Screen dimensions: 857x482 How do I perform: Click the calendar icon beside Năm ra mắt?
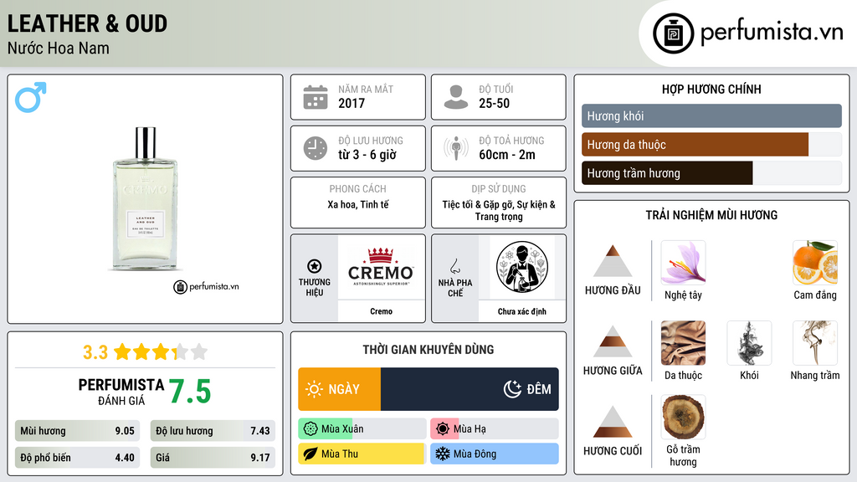[x=316, y=97]
